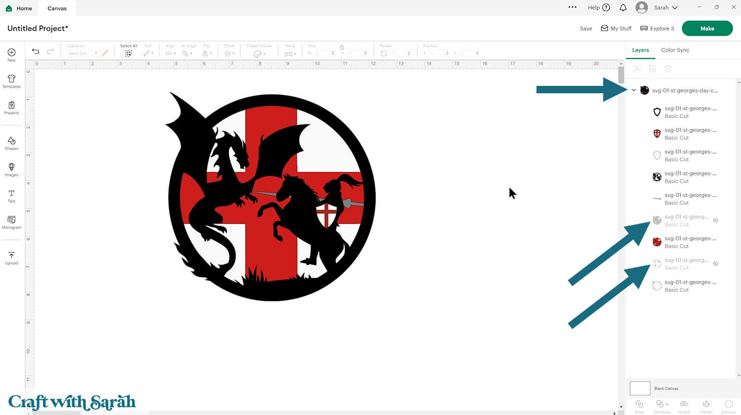Click the Upload icon
Viewport: 741px width, 415px height.
[x=11, y=255]
